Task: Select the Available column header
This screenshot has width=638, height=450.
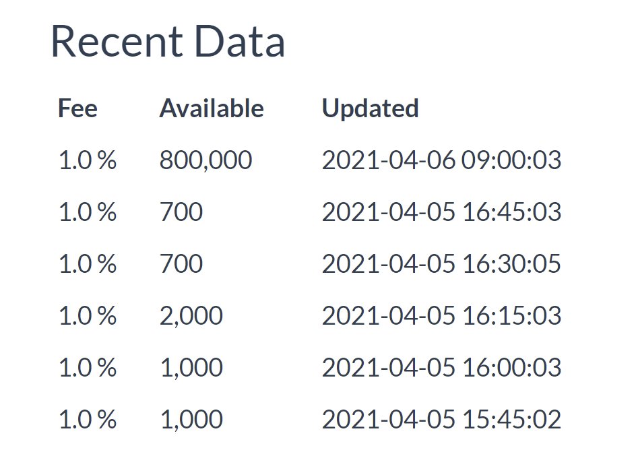Action: pyautogui.click(x=212, y=108)
